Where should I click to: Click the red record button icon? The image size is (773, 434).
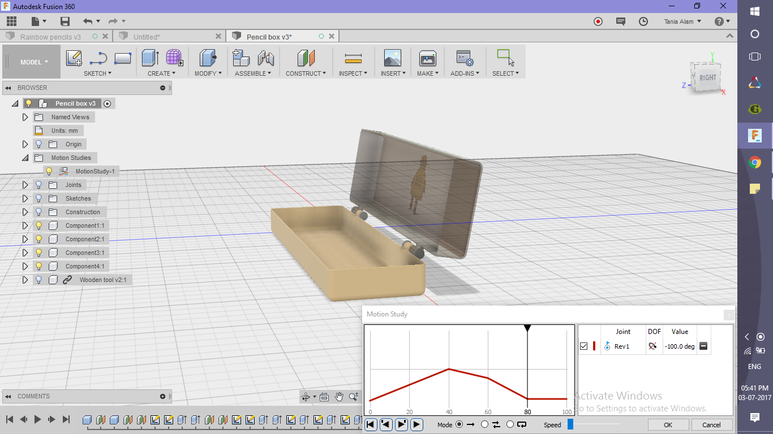click(x=598, y=21)
